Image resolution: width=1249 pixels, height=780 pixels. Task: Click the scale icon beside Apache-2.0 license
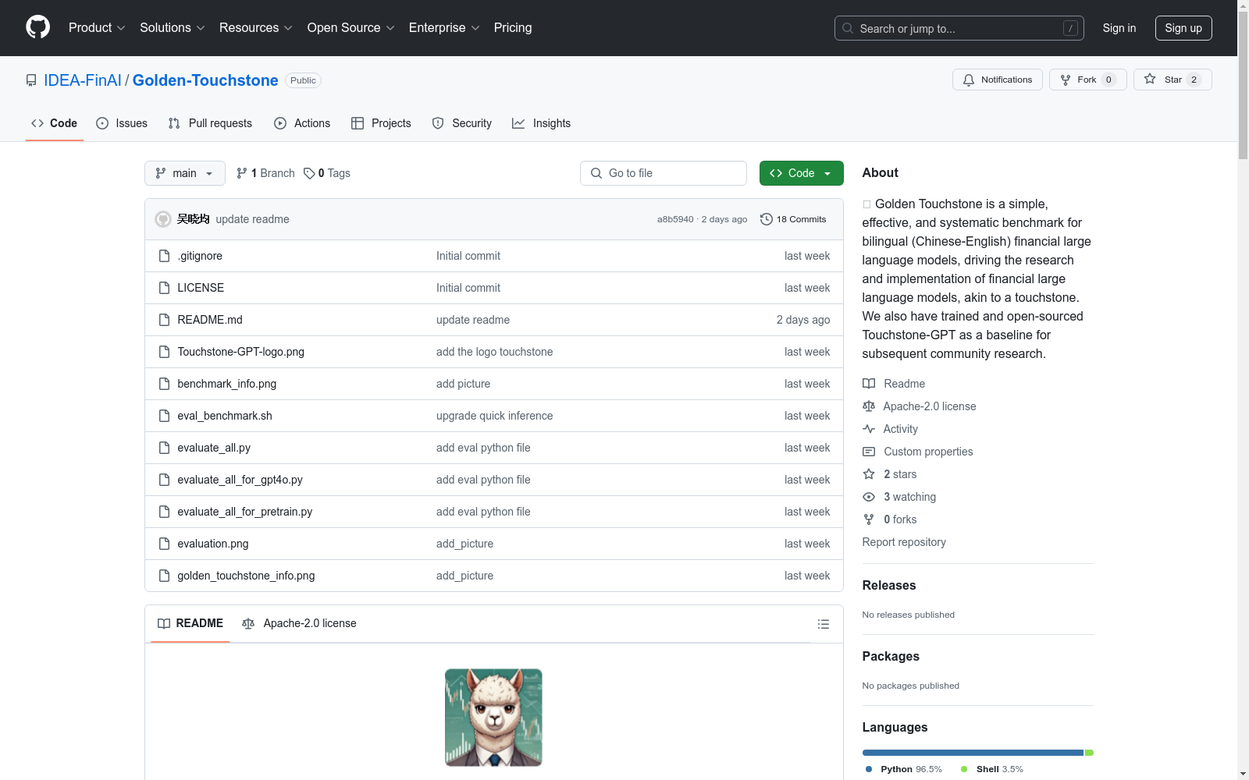tap(869, 406)
